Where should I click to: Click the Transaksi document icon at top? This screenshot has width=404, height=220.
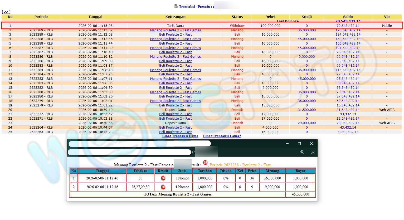click(x=176, y=6)
